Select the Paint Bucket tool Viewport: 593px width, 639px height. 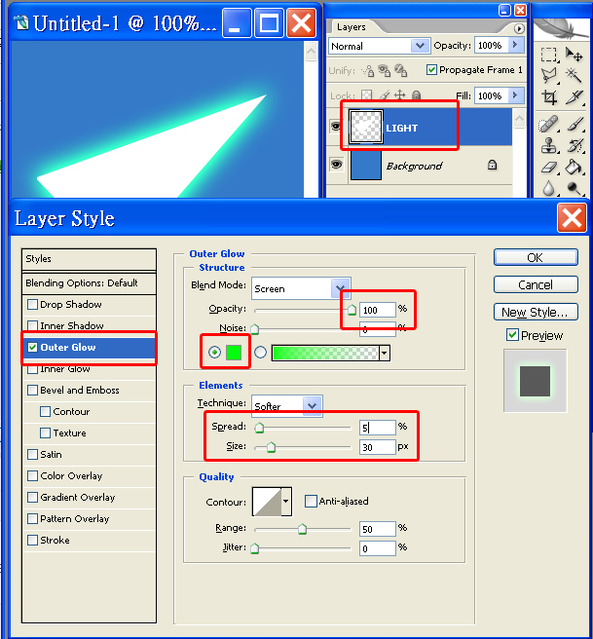(x=574, y=167)
